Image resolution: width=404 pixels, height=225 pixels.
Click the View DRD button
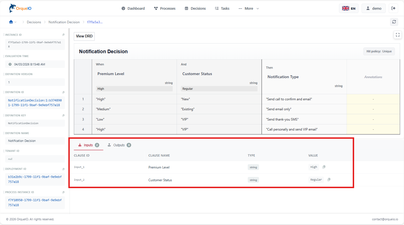point(84,36)
